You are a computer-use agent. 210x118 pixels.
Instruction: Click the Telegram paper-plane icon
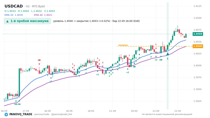[x=6, y=114]
